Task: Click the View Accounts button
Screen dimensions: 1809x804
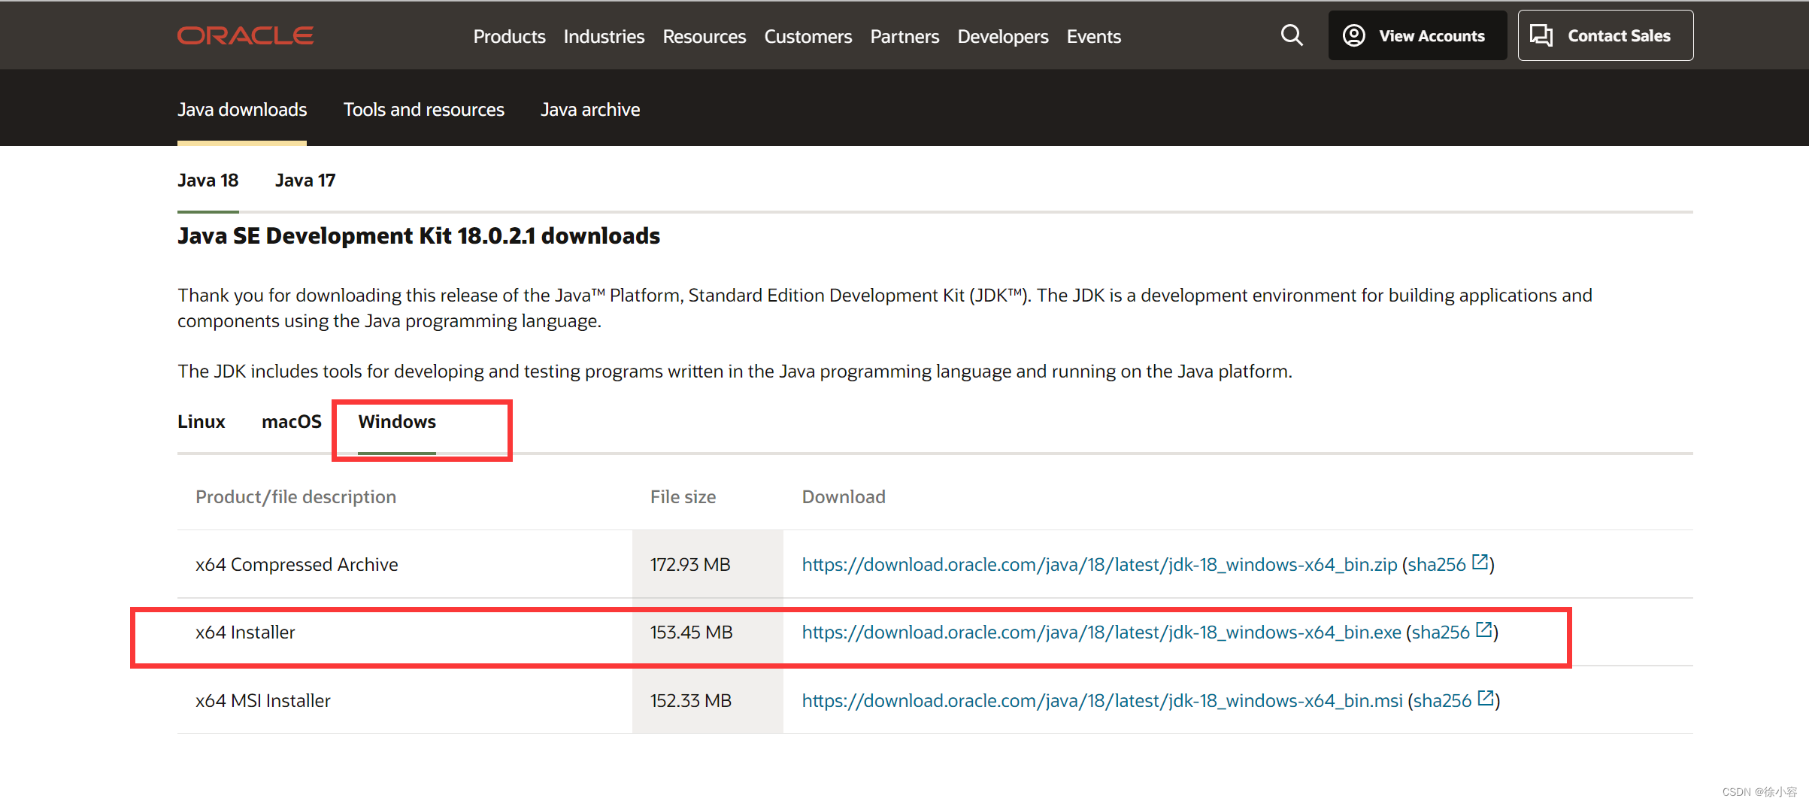Action: pyautogui.click(x=1417, y=35)
